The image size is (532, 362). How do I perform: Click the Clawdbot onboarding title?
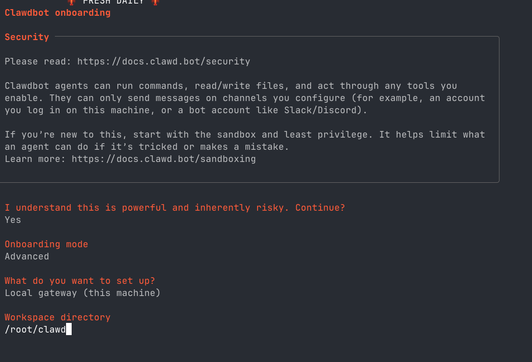pos(57,13)
